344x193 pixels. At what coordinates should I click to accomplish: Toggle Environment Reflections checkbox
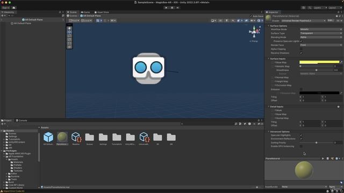click(x=301, y=139)
